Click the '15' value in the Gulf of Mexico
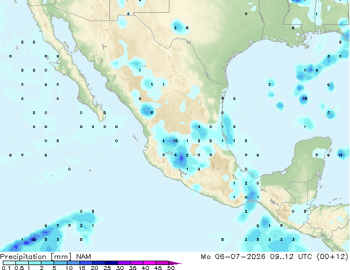This screenshot has width=350, height=270. coord(305,98)
